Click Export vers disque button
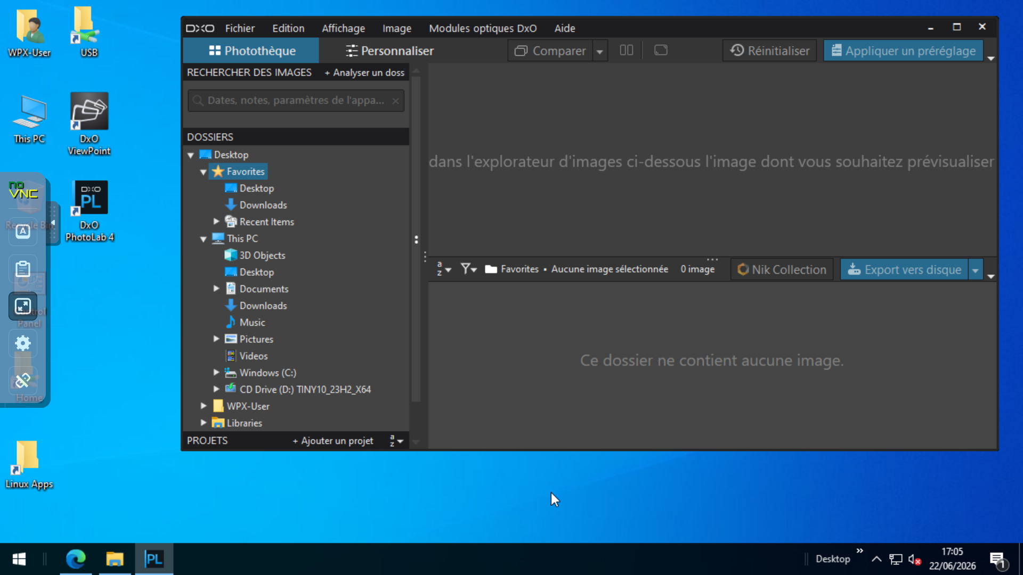Image resolution: width=1023 pixels, height=575 pixels. point(905,270)
